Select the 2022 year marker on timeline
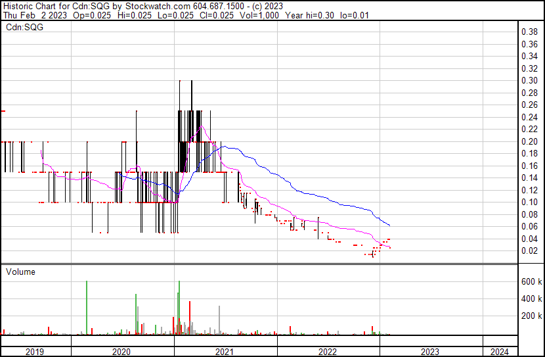545x357 pixels. [328, 352]
